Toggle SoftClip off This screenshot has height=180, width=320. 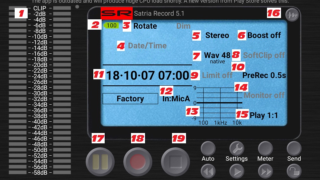(x=264, y=55)
